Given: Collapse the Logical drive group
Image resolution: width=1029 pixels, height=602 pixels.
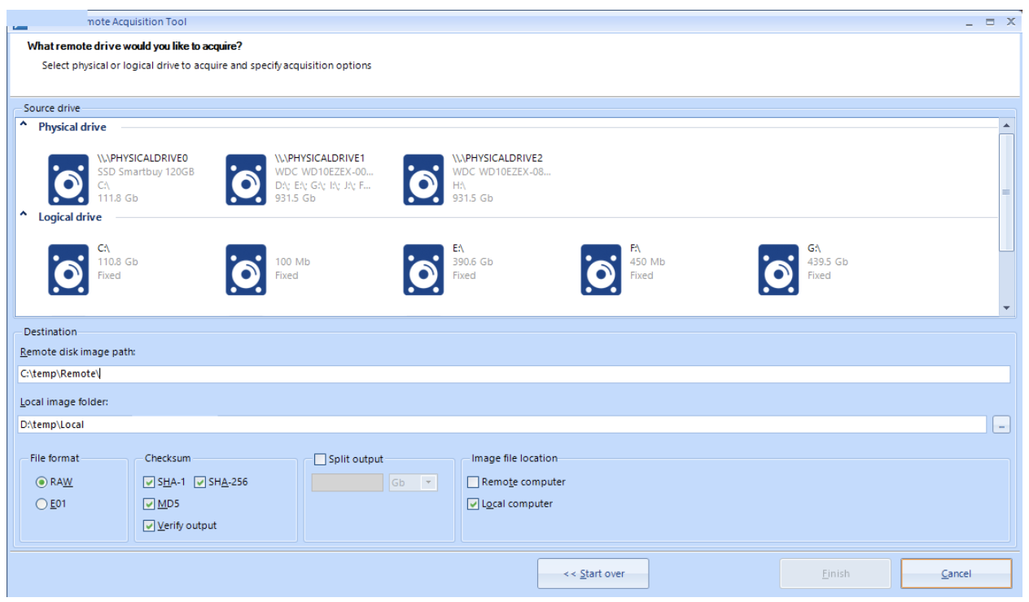Looking at the screenshot, I should point(24,216).
